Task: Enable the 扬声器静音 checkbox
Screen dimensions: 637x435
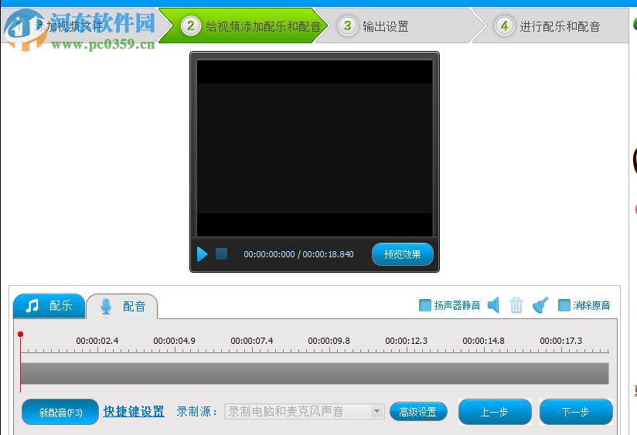Action: coord(425,305)
